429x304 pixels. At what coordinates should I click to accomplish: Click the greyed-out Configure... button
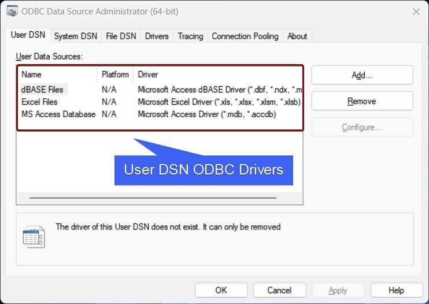[362, 127]
